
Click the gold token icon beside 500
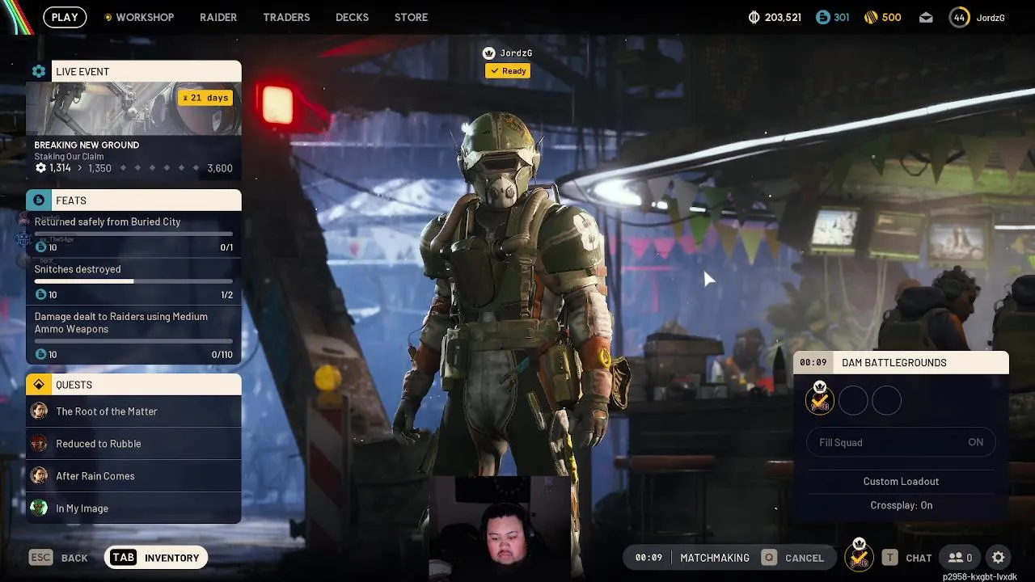(x=870, y=17)
